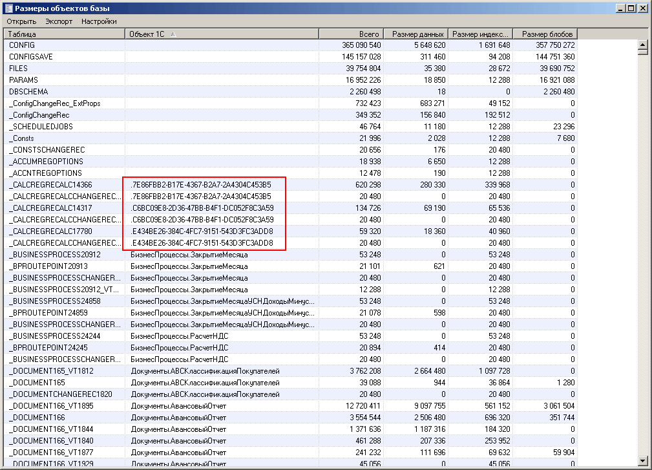Open the Экспорт menu
652x470 pixels.
pos(59,21)
